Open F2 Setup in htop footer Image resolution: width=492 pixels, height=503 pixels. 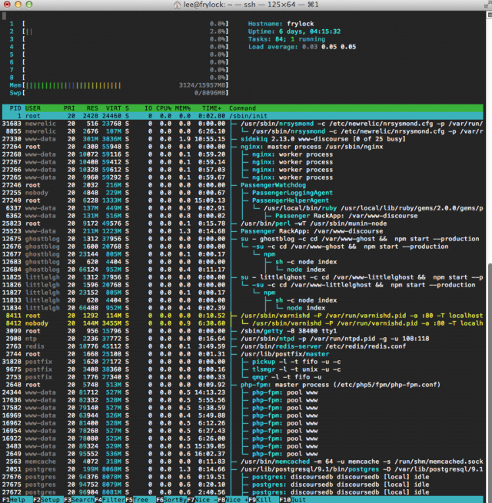(47, 500)
